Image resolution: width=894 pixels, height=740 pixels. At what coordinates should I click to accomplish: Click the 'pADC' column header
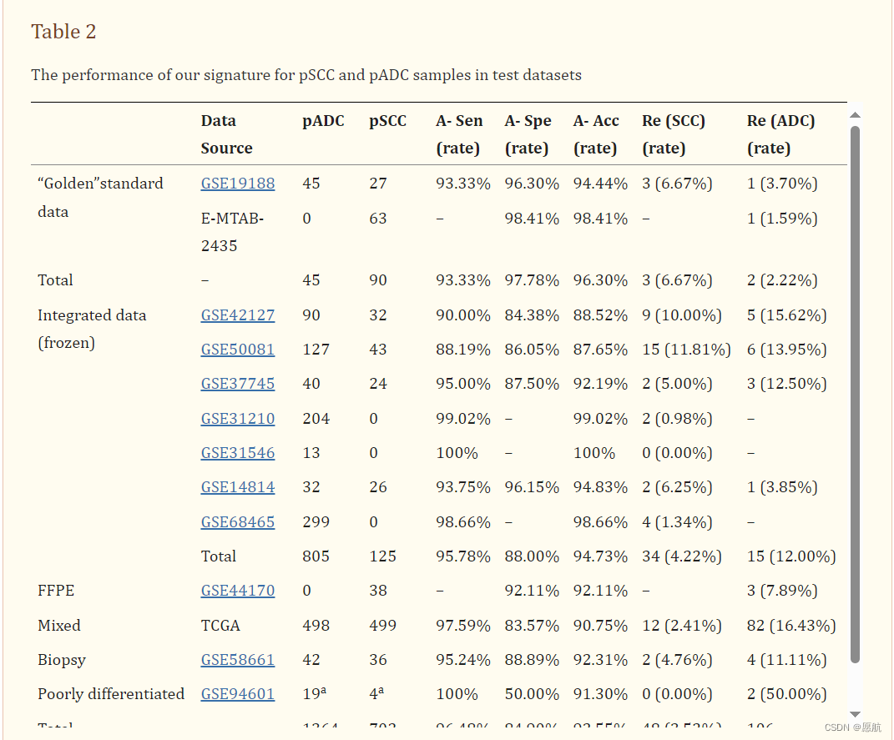click(x=323, y=121)
